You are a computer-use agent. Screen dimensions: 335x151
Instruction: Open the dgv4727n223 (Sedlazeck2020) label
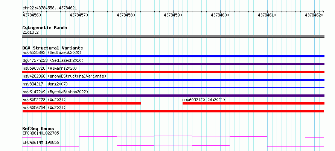pyautogui.click(x=53, y=60)
